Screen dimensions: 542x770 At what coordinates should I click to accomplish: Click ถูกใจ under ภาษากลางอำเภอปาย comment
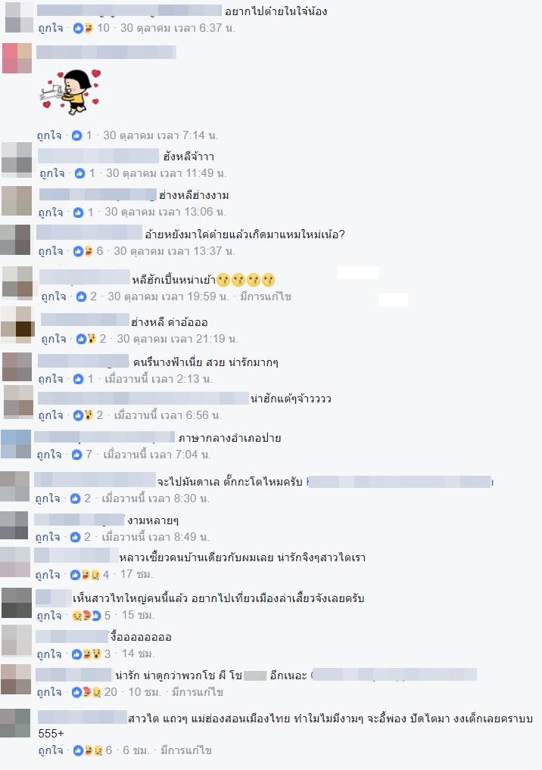click(x=50, y=455)
